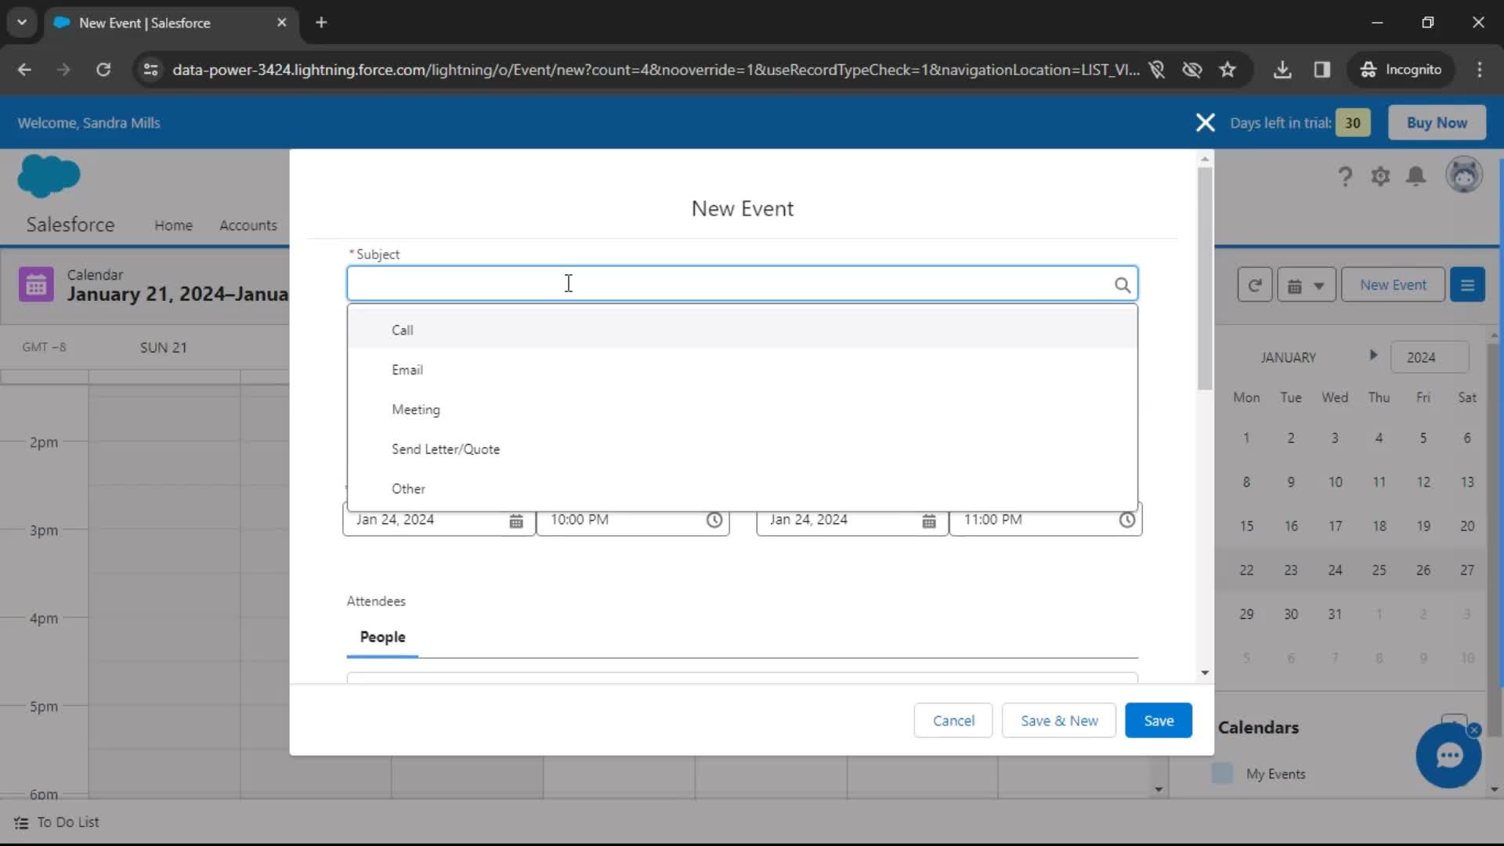Toggle the calendar side panel icon
Viewport: 1504px width, 846px height.
pos(1467,285)
